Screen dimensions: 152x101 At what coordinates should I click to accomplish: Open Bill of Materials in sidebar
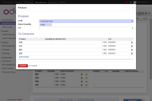[x=8, y=46]
